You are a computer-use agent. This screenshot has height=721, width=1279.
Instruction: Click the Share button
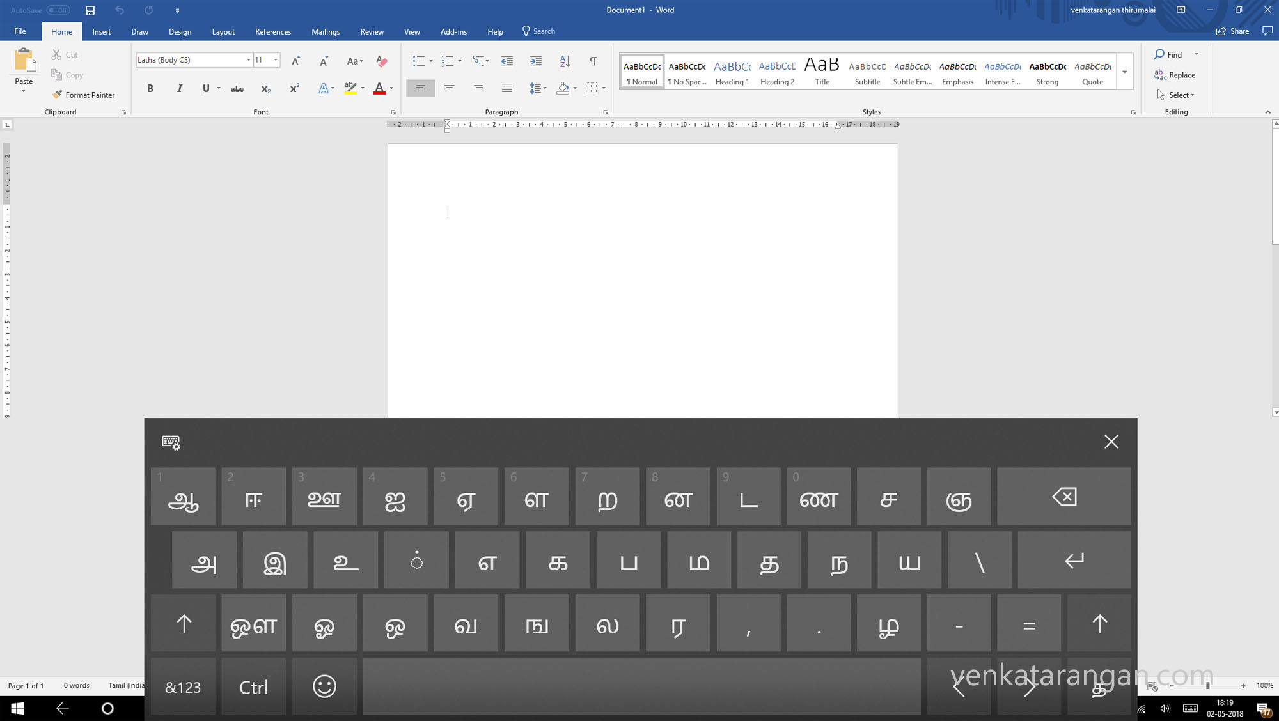click(x=1232, y=31)
